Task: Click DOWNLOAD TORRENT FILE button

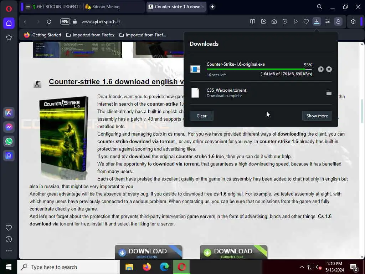Action: [x=233, y=252]
